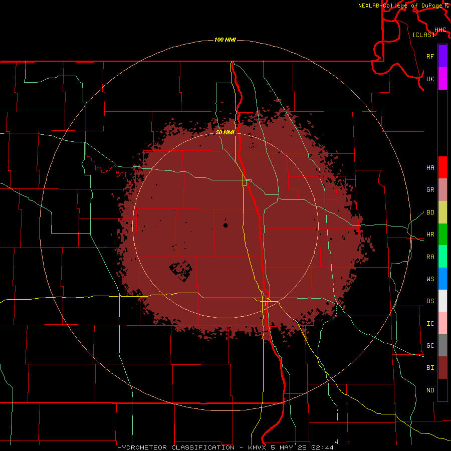The image size is (451, 451).
Task: Click the [CLAS] label
Action: (423, 35)
